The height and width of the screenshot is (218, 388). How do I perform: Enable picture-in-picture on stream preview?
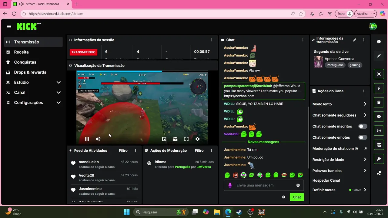(x=164, y=139)
